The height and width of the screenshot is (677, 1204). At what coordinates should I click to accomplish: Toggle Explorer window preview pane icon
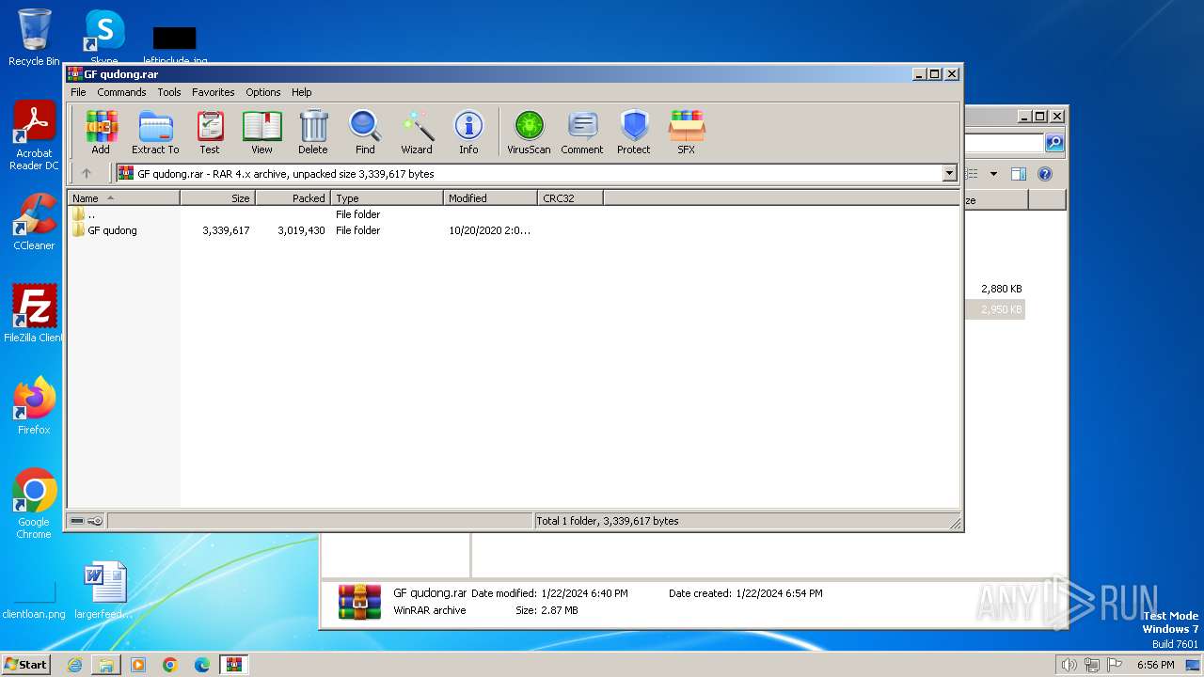tap(1019, 174)
